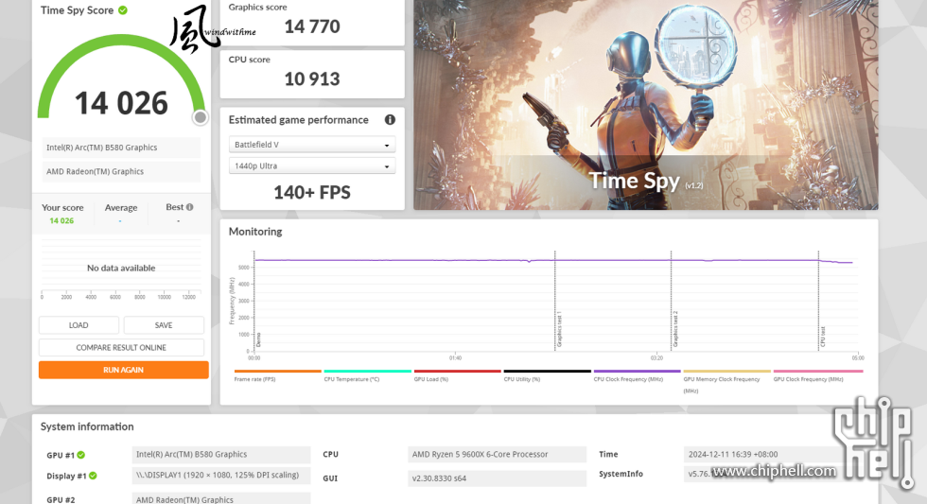Click the Monitoring section heading

255,232
